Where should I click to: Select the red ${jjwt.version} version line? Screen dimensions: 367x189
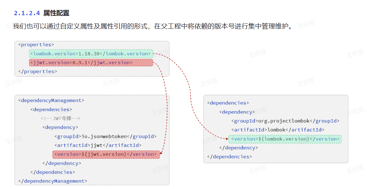click(x=106, y=154)
